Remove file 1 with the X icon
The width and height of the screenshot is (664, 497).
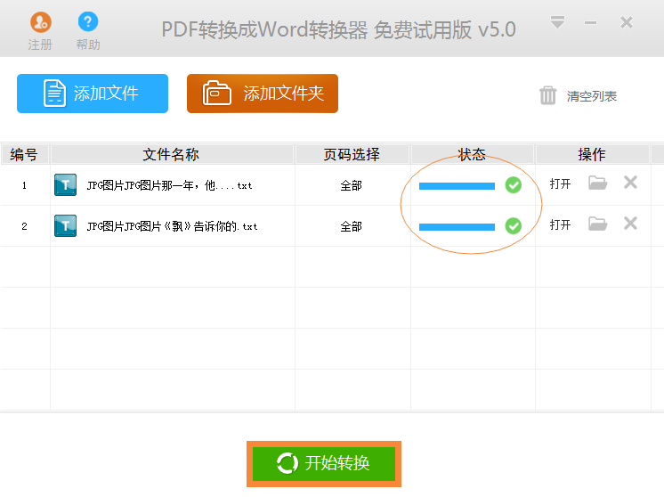[630, 183]
